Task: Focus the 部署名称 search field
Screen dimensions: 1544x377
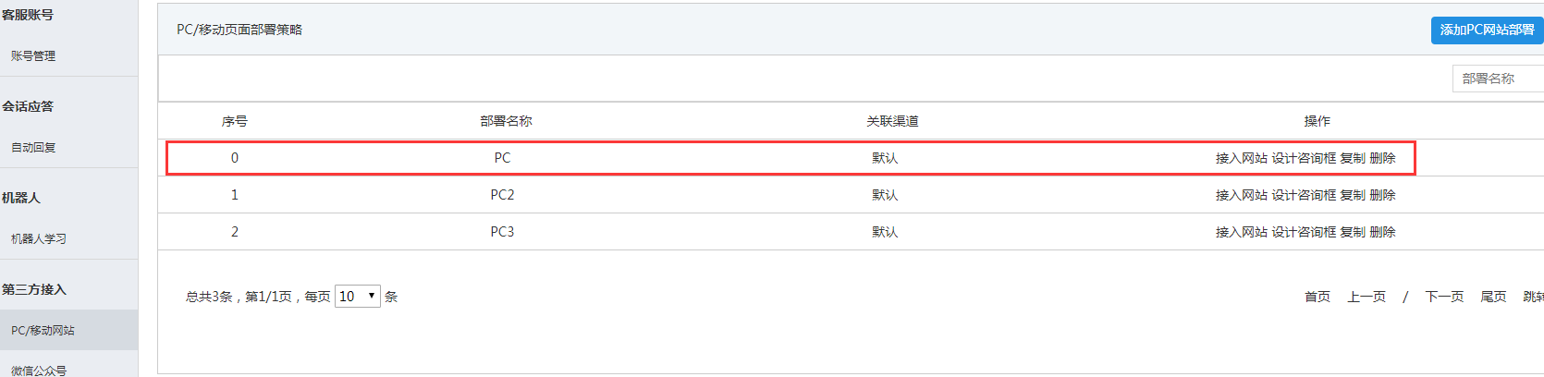Action: (x=1498, y=79)
